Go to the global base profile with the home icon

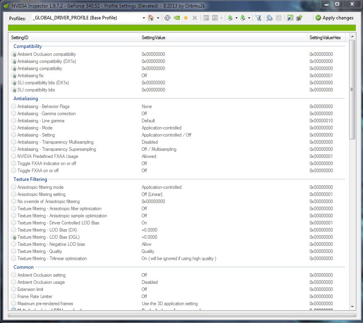click(151, 18)
